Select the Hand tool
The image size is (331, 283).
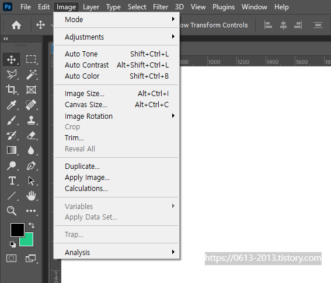click(x=31, y=196)
